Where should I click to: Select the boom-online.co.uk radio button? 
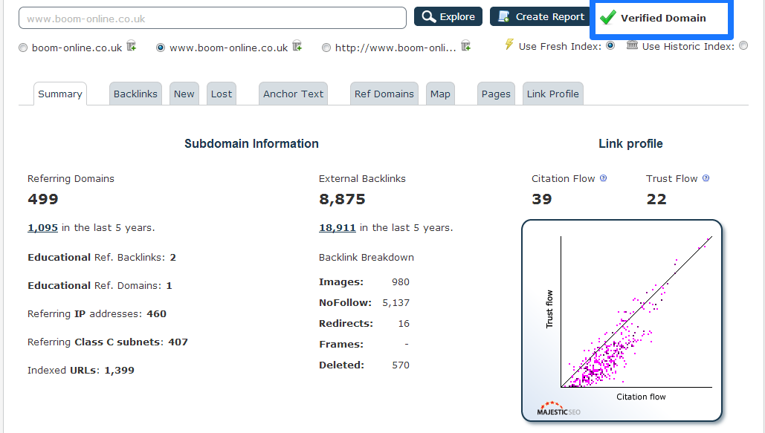pyautogui.click(x=23, y=48)
